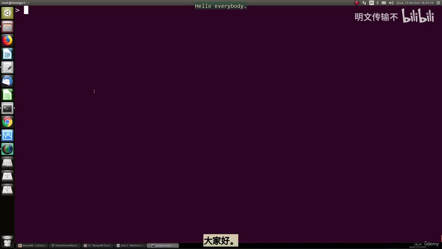Open the messaging envelope indicator
This screenshot has height=249, width=442.
[x=384, y=3]
